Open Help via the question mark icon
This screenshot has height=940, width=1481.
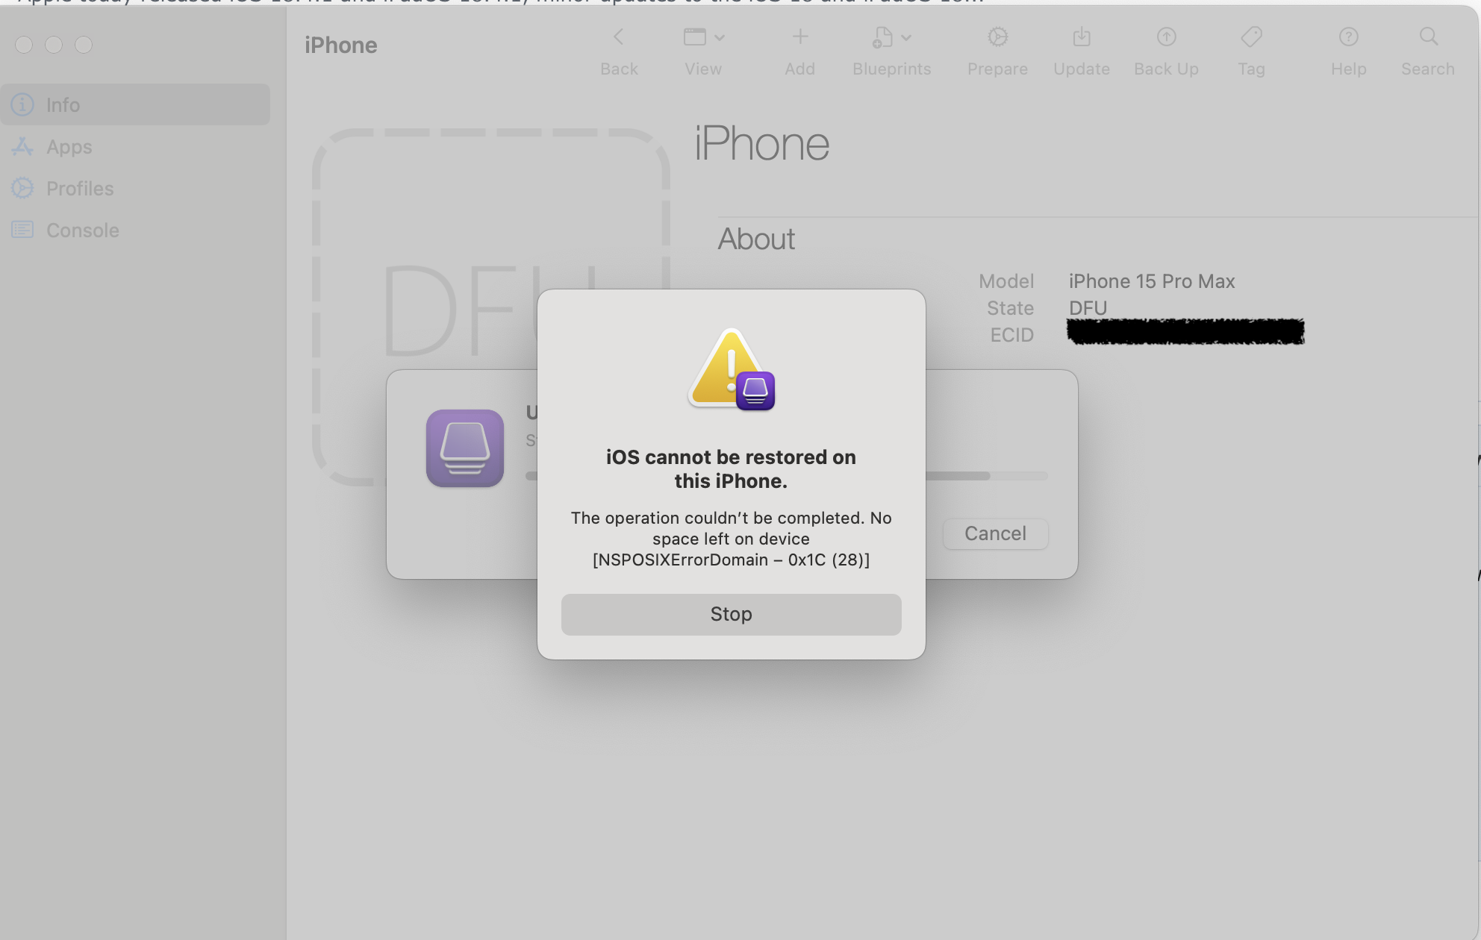(x=1348, y=37)
